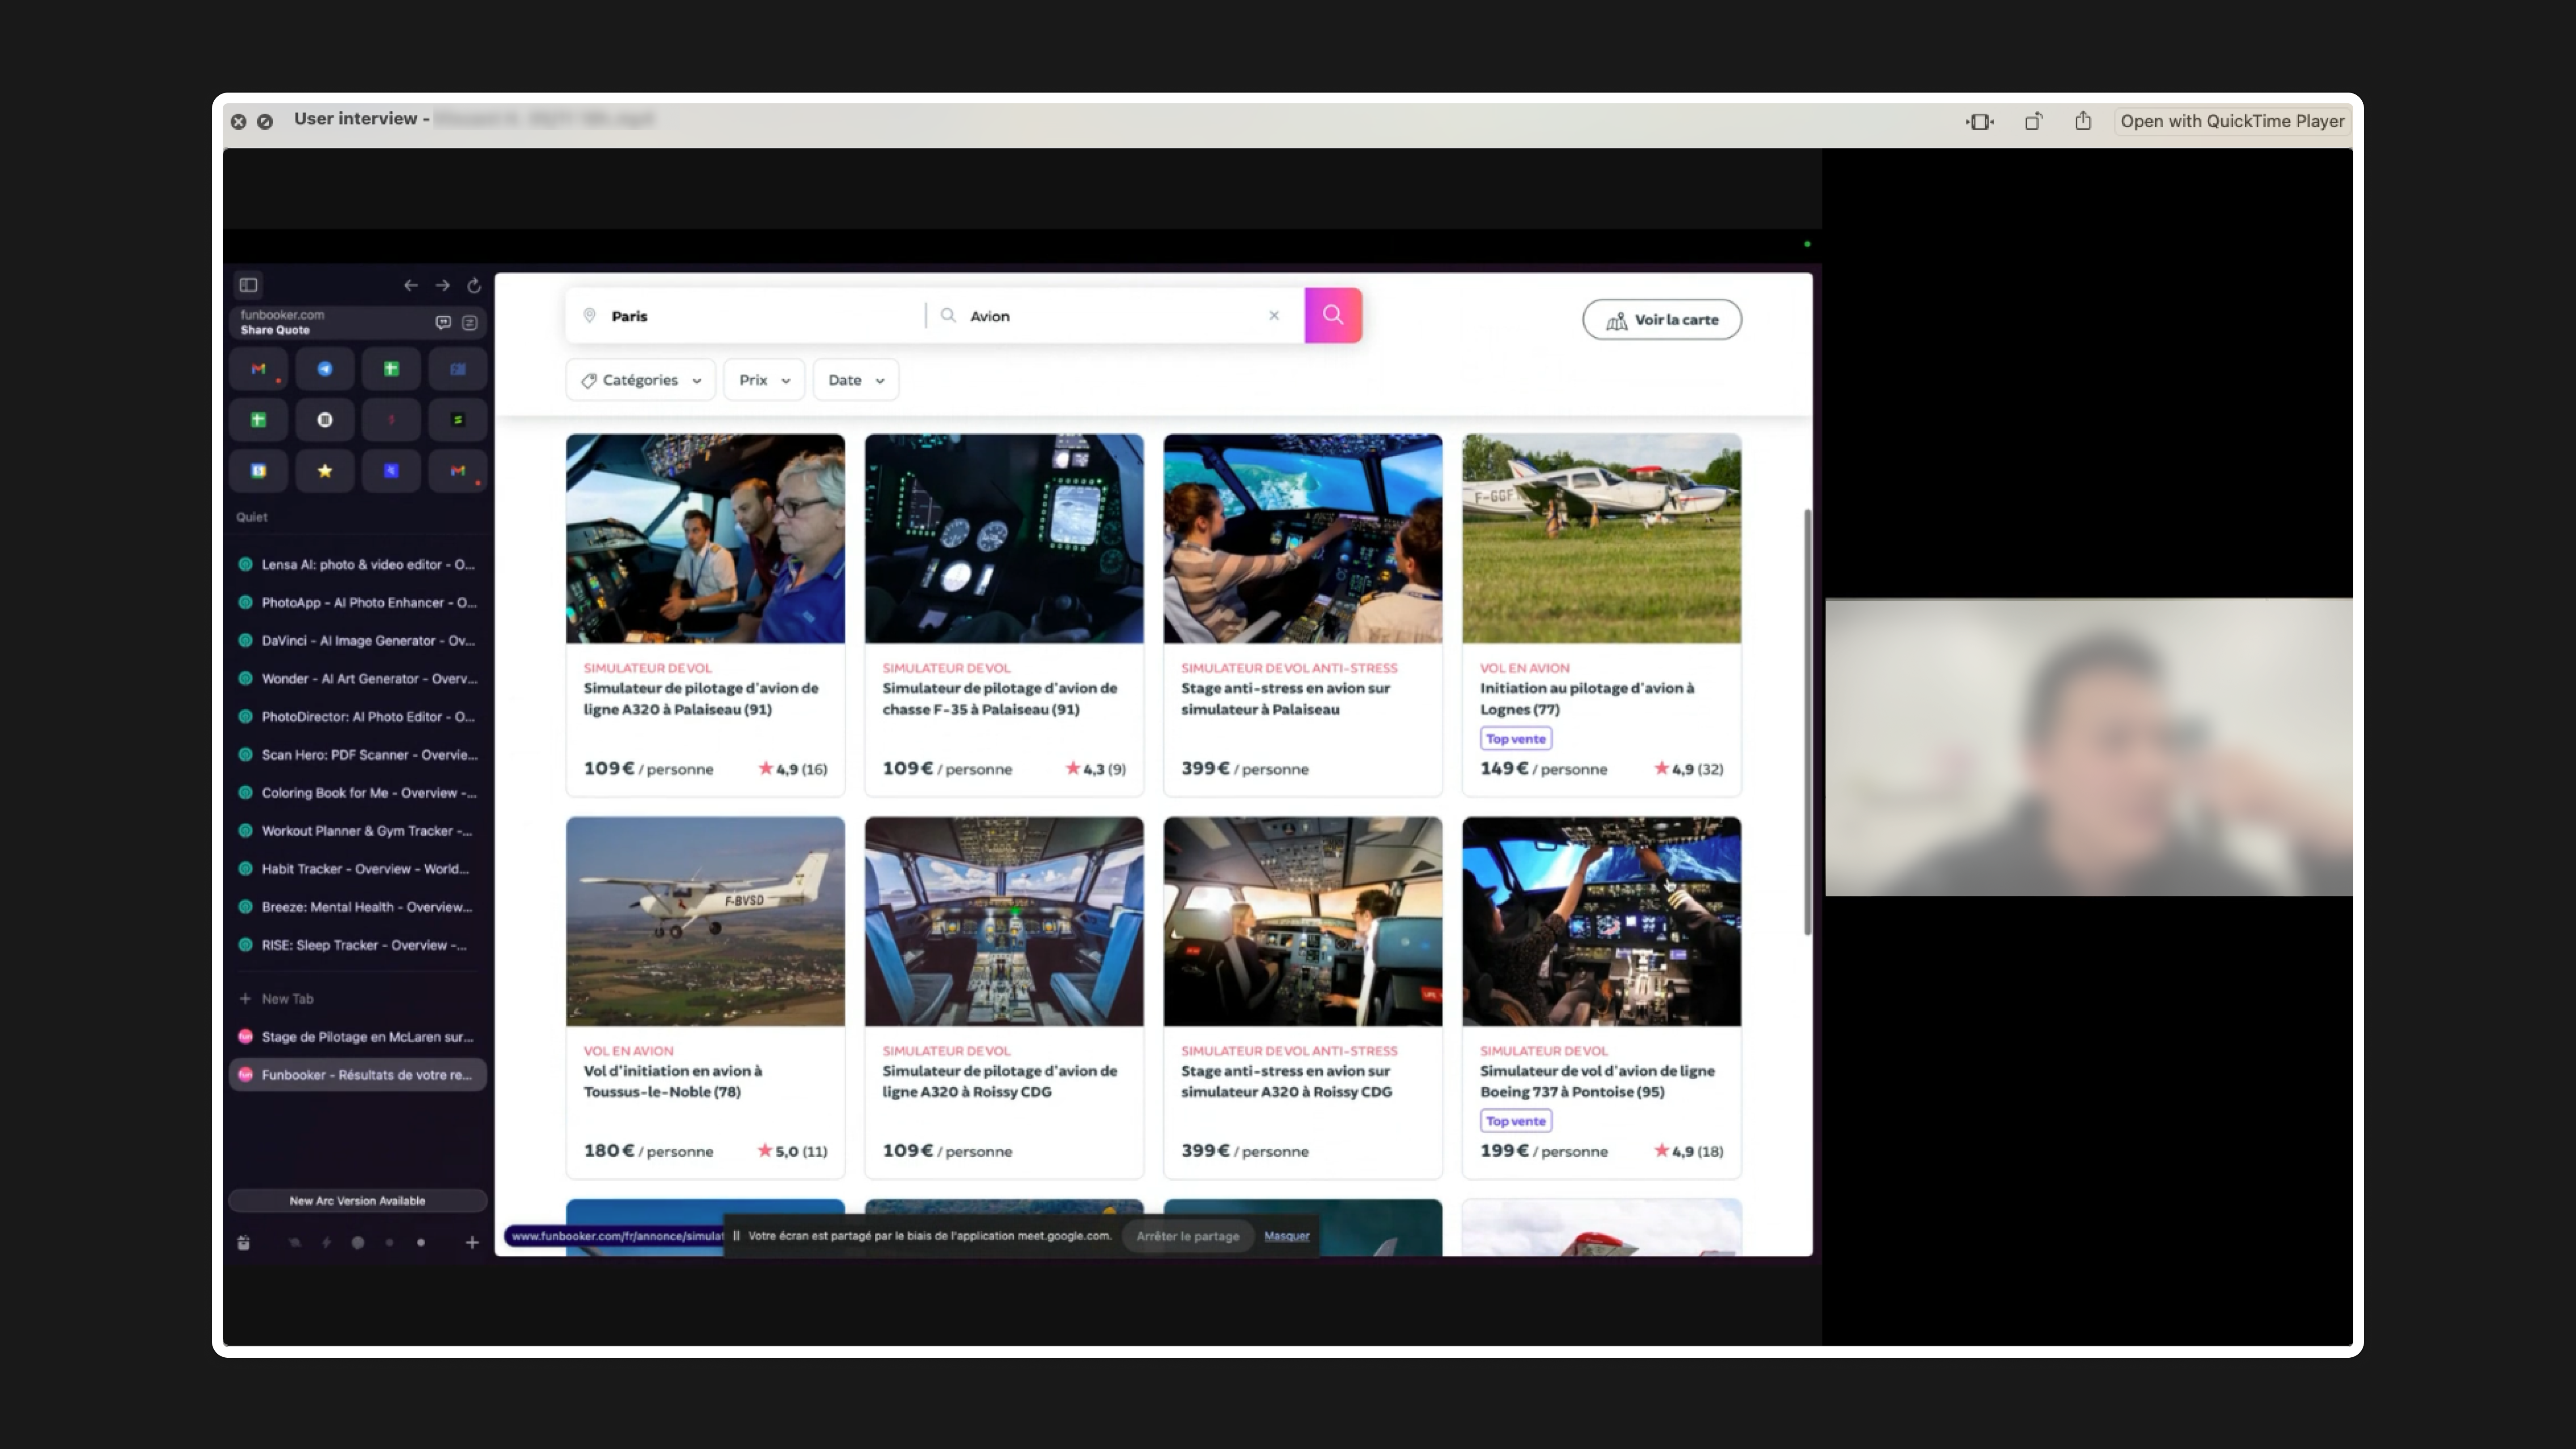Open Stage anti-stress A320 Roissy CDG card
Screen dimensions: 2576x1449
(x=1303, y=998)
